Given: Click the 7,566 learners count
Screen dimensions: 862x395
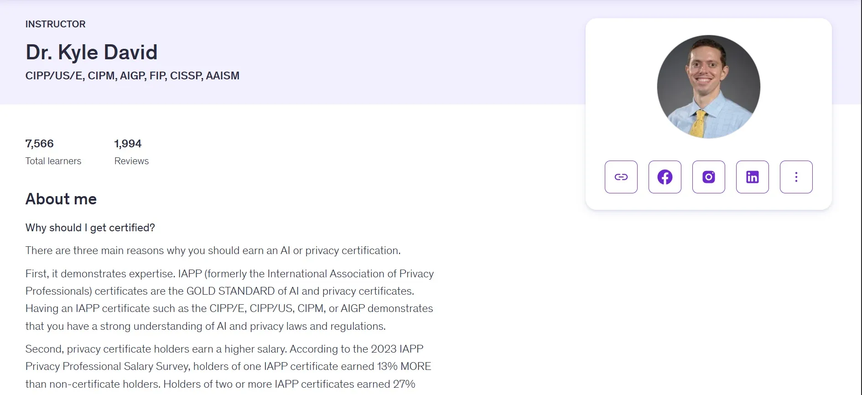Looking at the screenshot, I should click(x=40, y=144).
